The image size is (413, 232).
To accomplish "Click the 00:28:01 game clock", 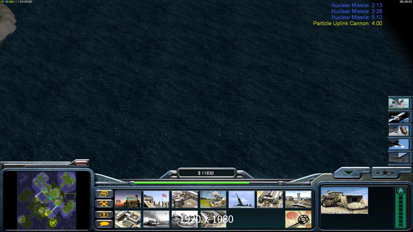I will tap(406, 2).
